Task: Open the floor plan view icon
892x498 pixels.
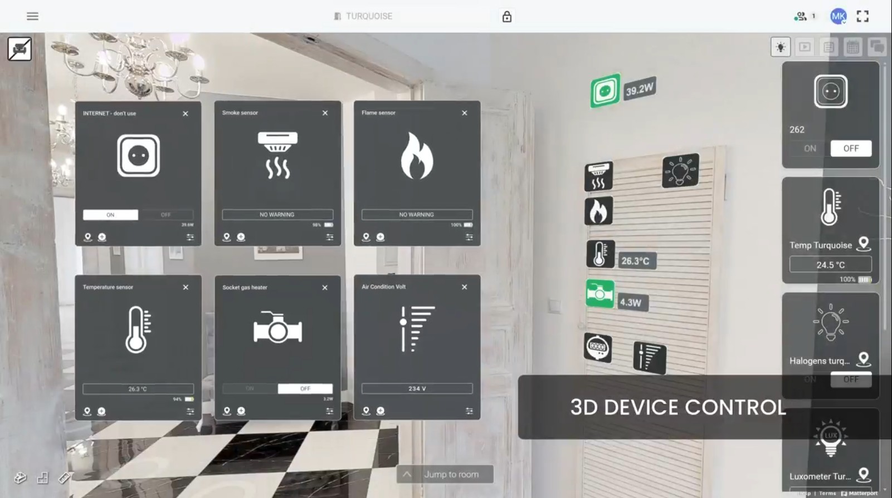Action: click(42, 477)
